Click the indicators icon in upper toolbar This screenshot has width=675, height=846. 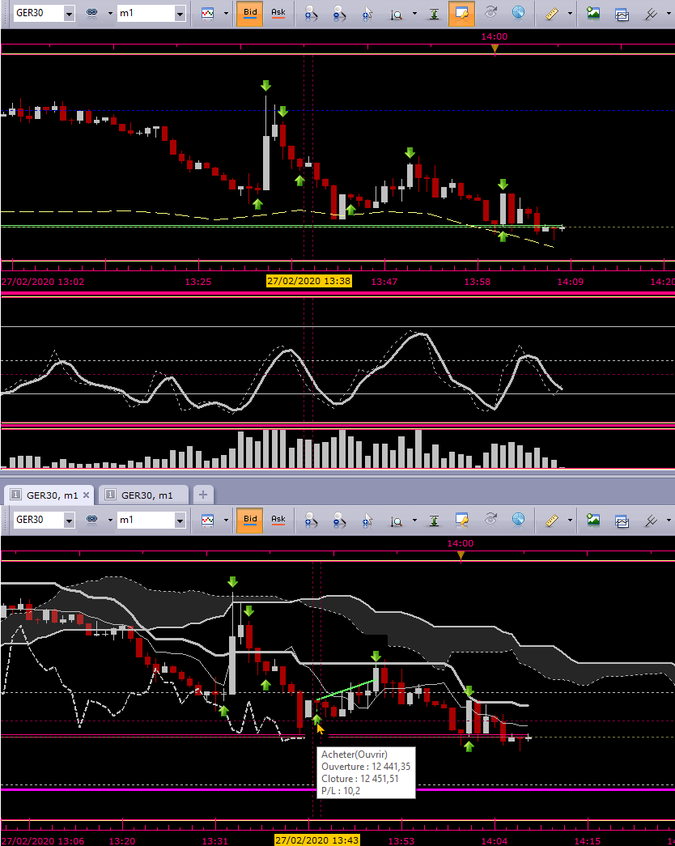click(x=651, y=14)
